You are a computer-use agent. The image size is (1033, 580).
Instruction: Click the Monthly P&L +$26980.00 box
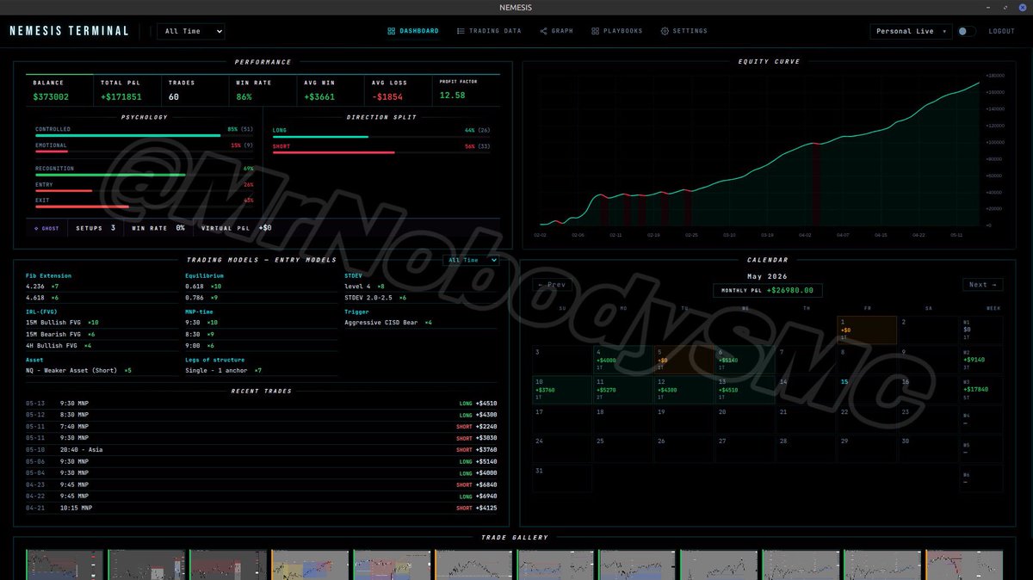(x=768, y=291)
